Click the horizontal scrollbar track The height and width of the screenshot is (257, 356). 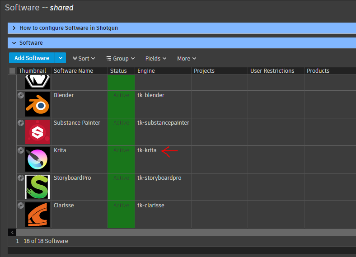(186, 232)
